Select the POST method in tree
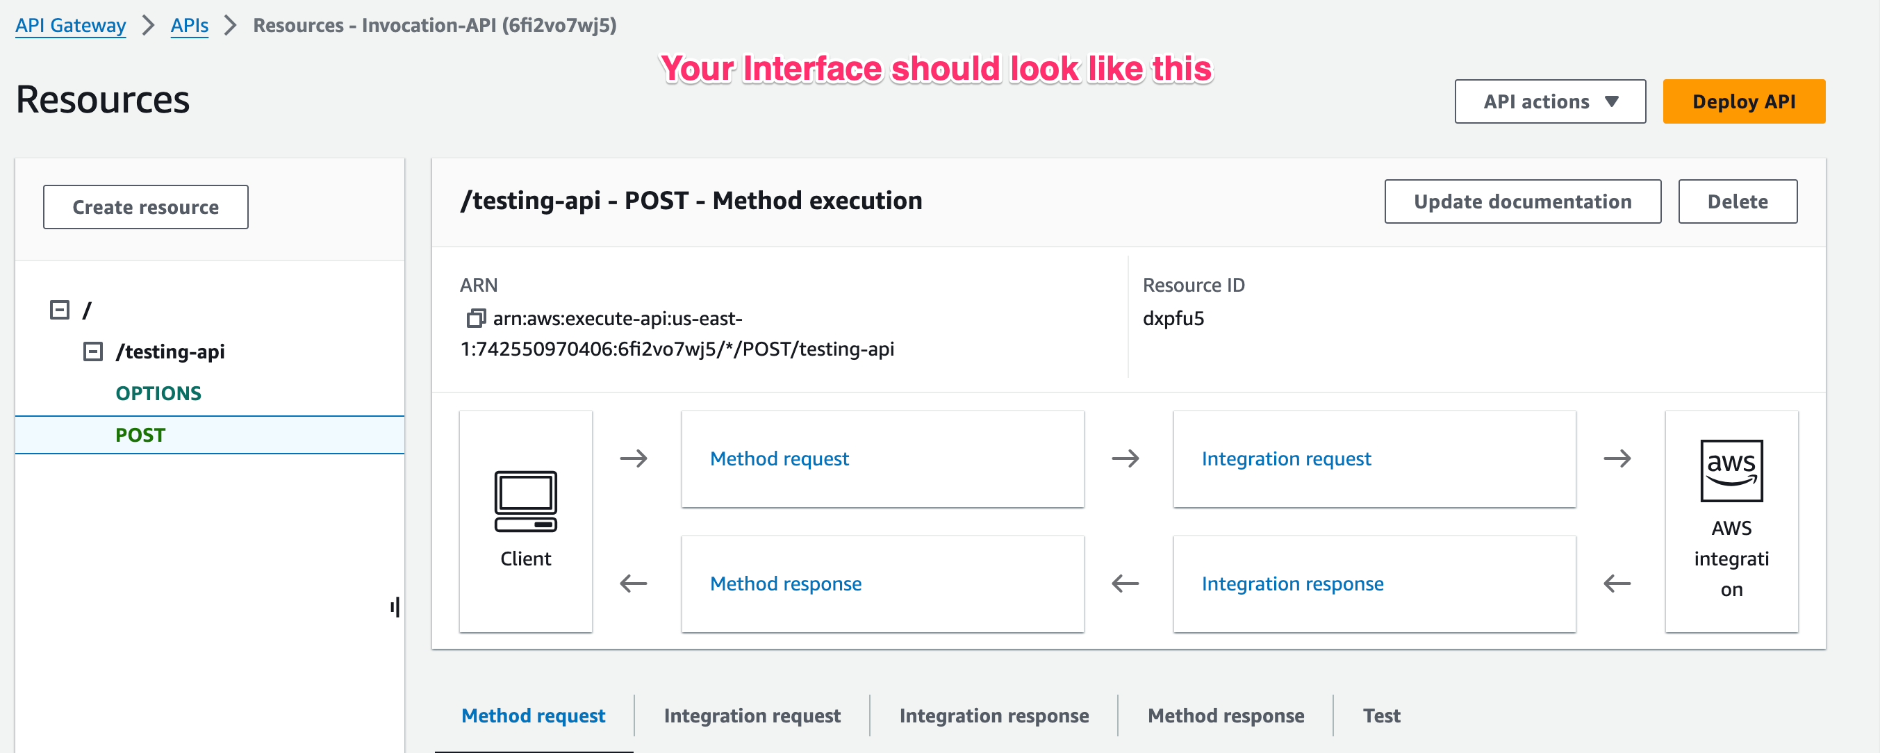The width and height of the screenshot is (1880, 753). pyautogui.click(x=140, y=435)
